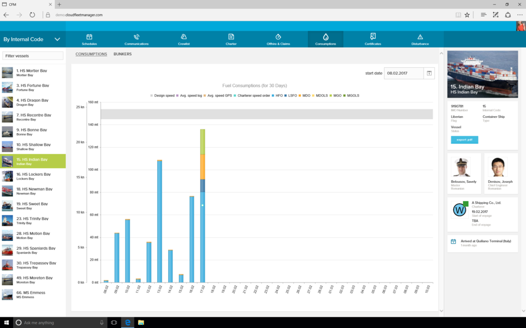This screenshot has width=526, height=328.
Task: Select the Consumptions sub-tab
Action: click(91, 54)
